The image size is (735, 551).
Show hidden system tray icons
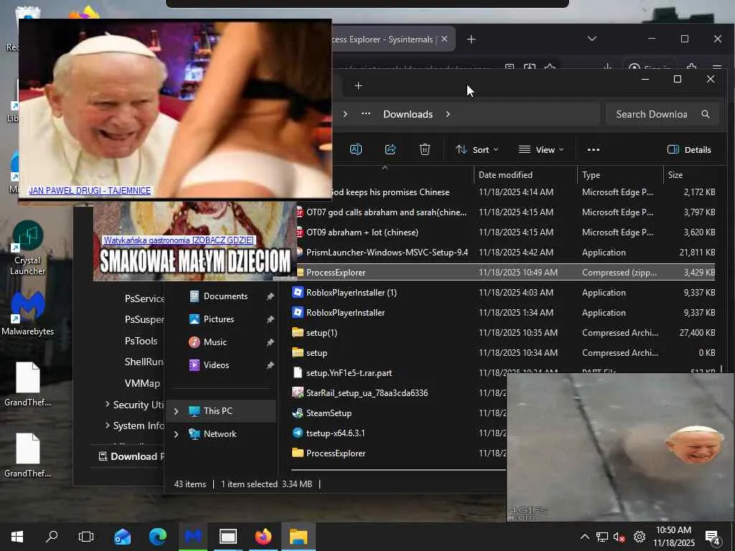(584, 537)
